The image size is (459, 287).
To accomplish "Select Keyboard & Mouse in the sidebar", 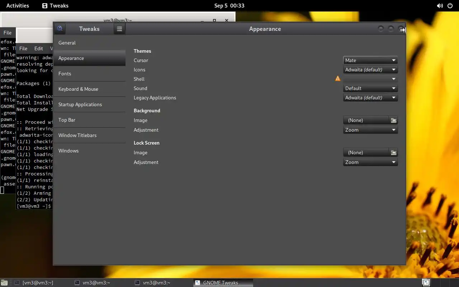I will [x=89, y=89].
